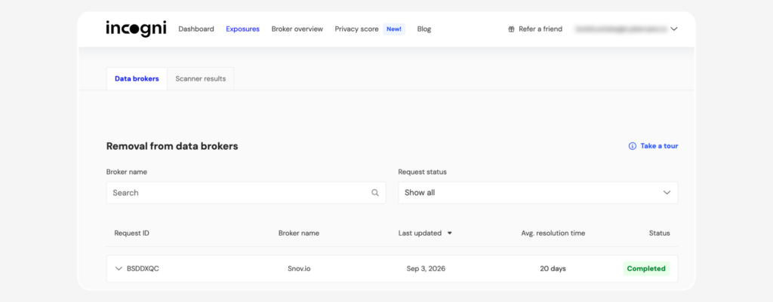This screenshot has height=302, width=773.
Task: Click the Incogni logo
Action: coord(136,29)
